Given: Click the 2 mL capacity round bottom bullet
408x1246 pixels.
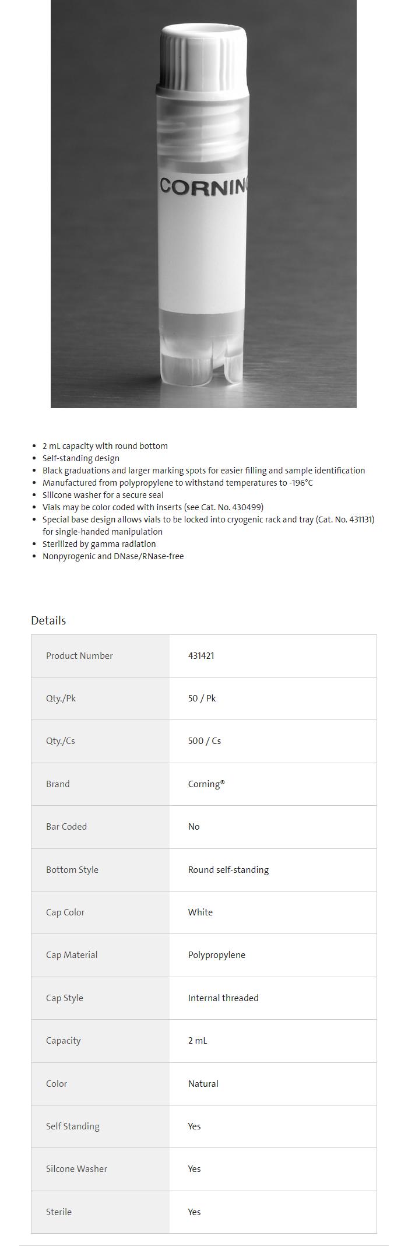Looking at the screenshot, I should (105, 446).
